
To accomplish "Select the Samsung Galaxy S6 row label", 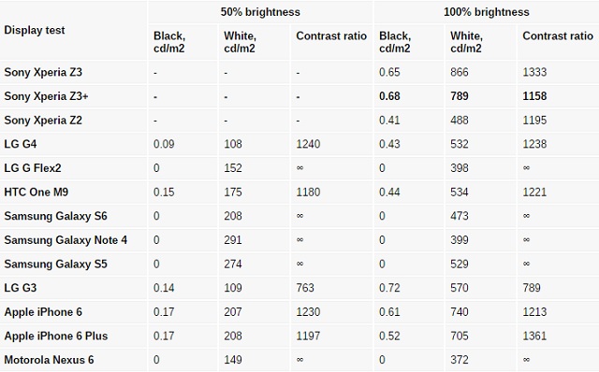I will point(55,216).
